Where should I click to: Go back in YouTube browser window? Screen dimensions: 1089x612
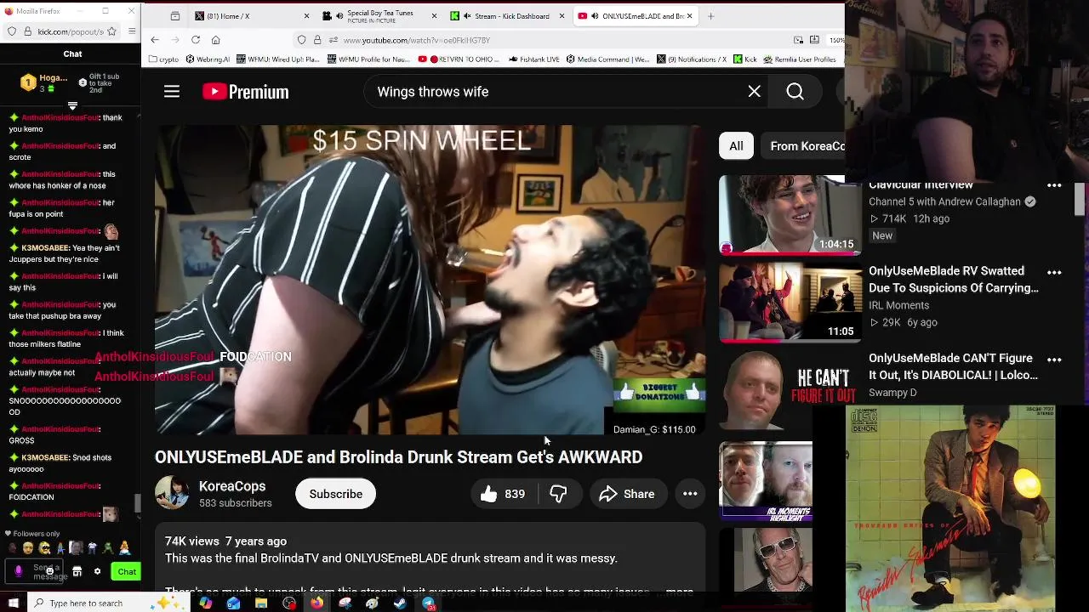click(x=155, y=40)
